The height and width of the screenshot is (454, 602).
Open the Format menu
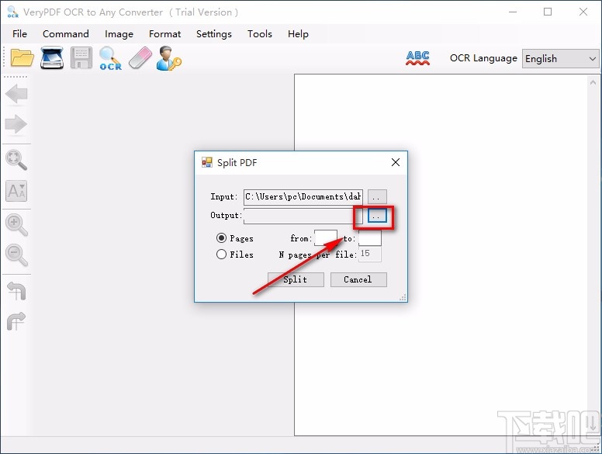click(x=164, y=34)
